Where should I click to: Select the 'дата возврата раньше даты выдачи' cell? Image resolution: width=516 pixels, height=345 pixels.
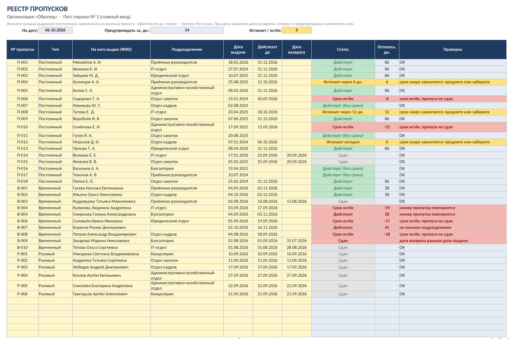pos(453,241)
